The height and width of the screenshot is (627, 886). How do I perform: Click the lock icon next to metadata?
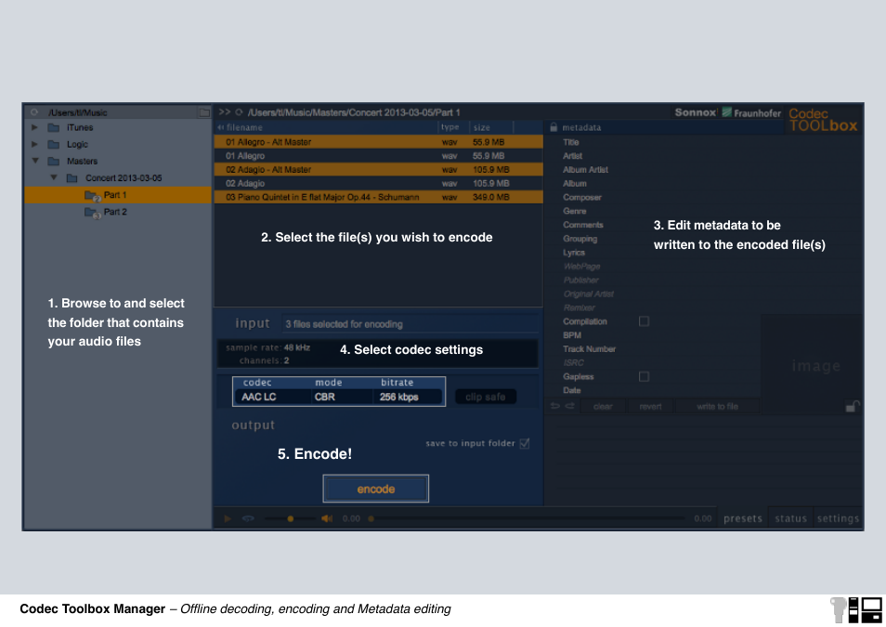(x=554, y=127)
